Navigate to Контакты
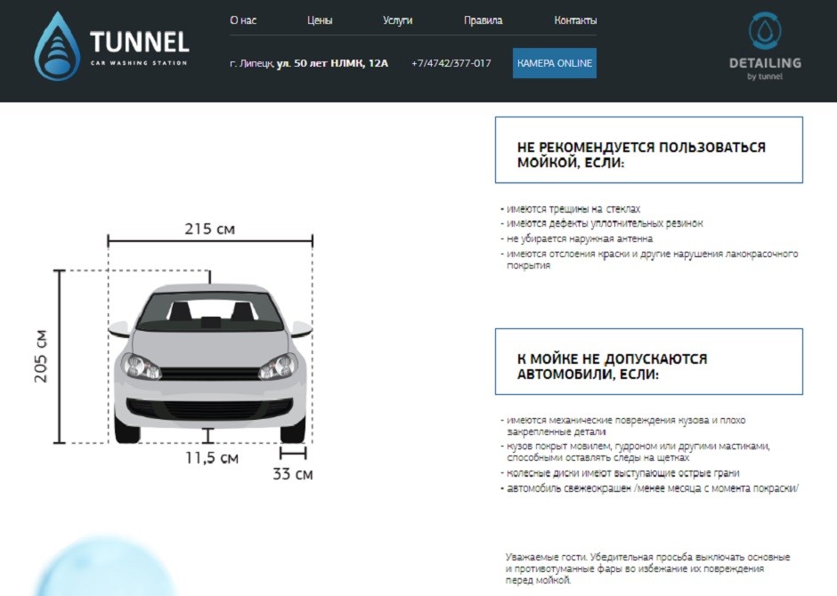Image resolution: width=837 pixels, height=596 pixels. [x=575, y=20]
